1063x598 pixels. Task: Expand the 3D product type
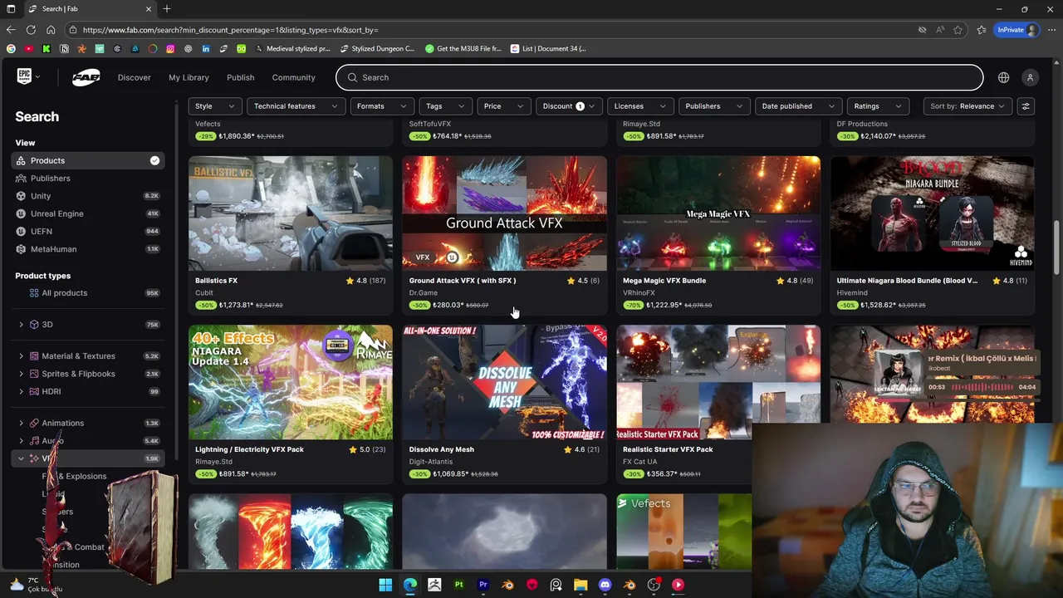pos(21,325)
